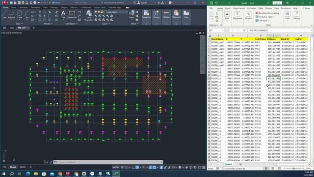Select the Polyline tool

click(11, 14)
